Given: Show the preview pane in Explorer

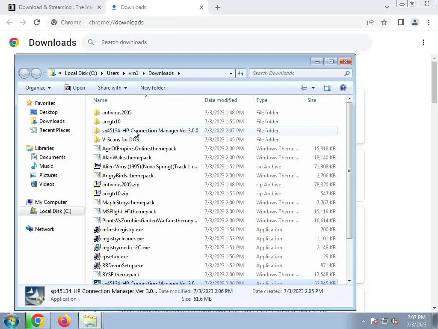Looking at the screenshot, I should [328, 88].
